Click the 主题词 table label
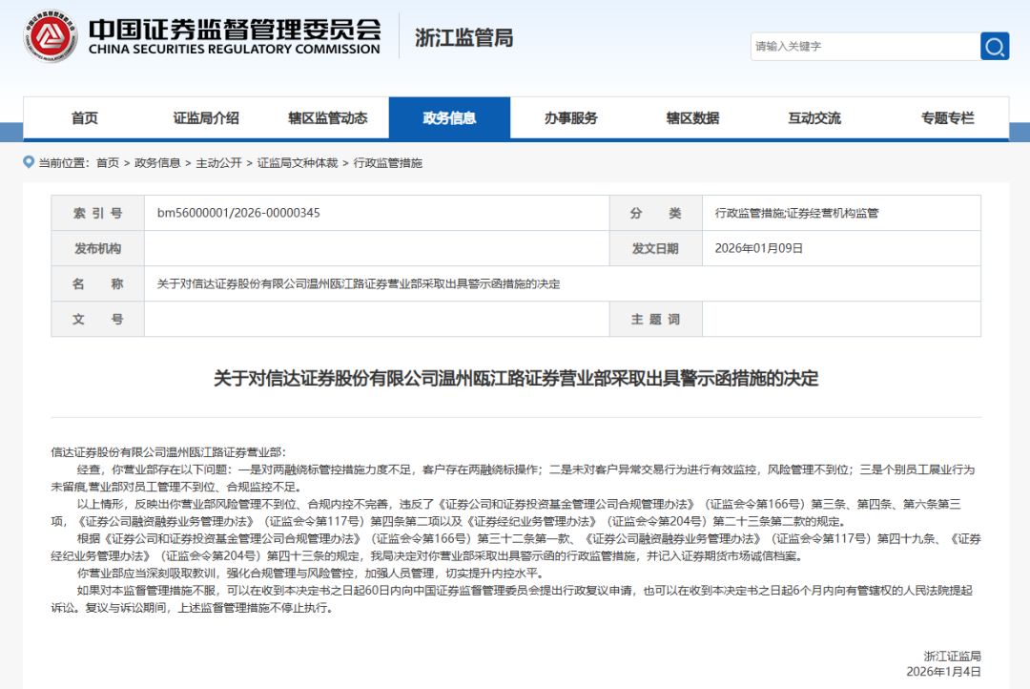The image size is (1030, 689). (x=655, y=319)
